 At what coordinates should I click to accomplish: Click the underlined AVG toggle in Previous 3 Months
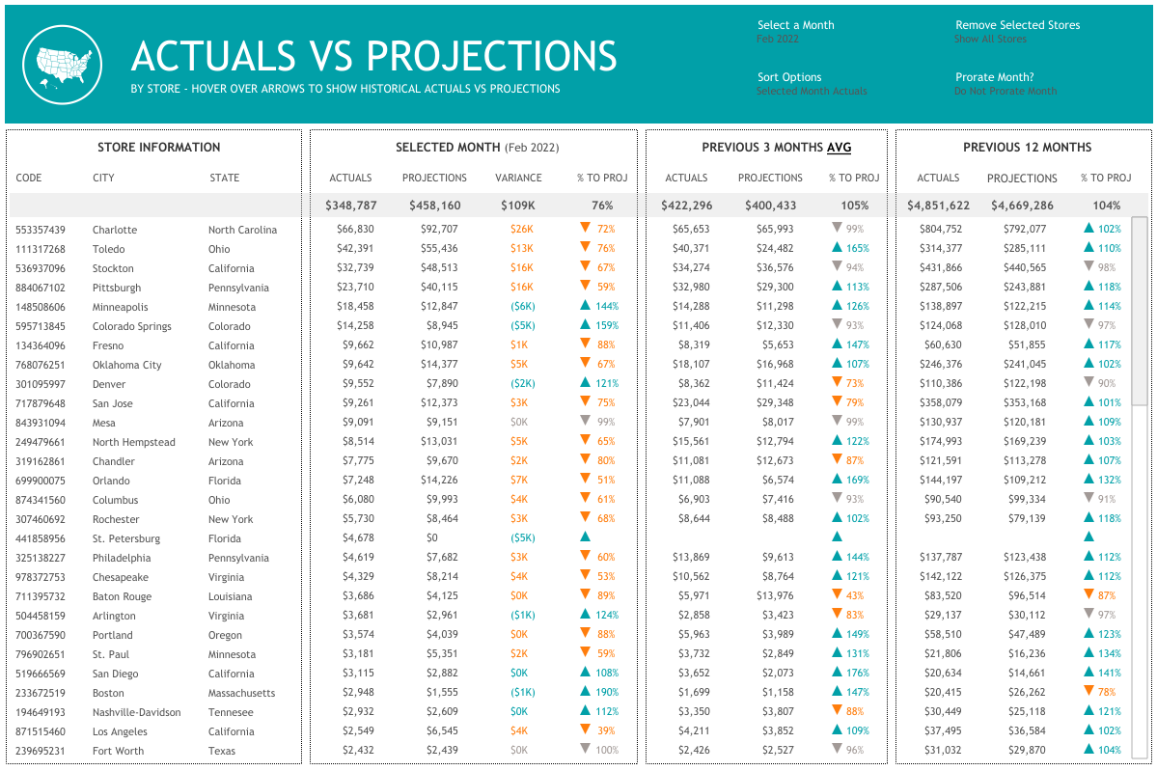coord(839,148)
